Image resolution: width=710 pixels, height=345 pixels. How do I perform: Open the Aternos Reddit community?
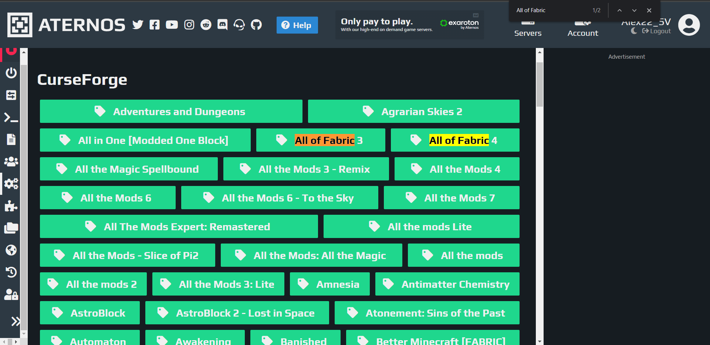(x=206, y=25)
